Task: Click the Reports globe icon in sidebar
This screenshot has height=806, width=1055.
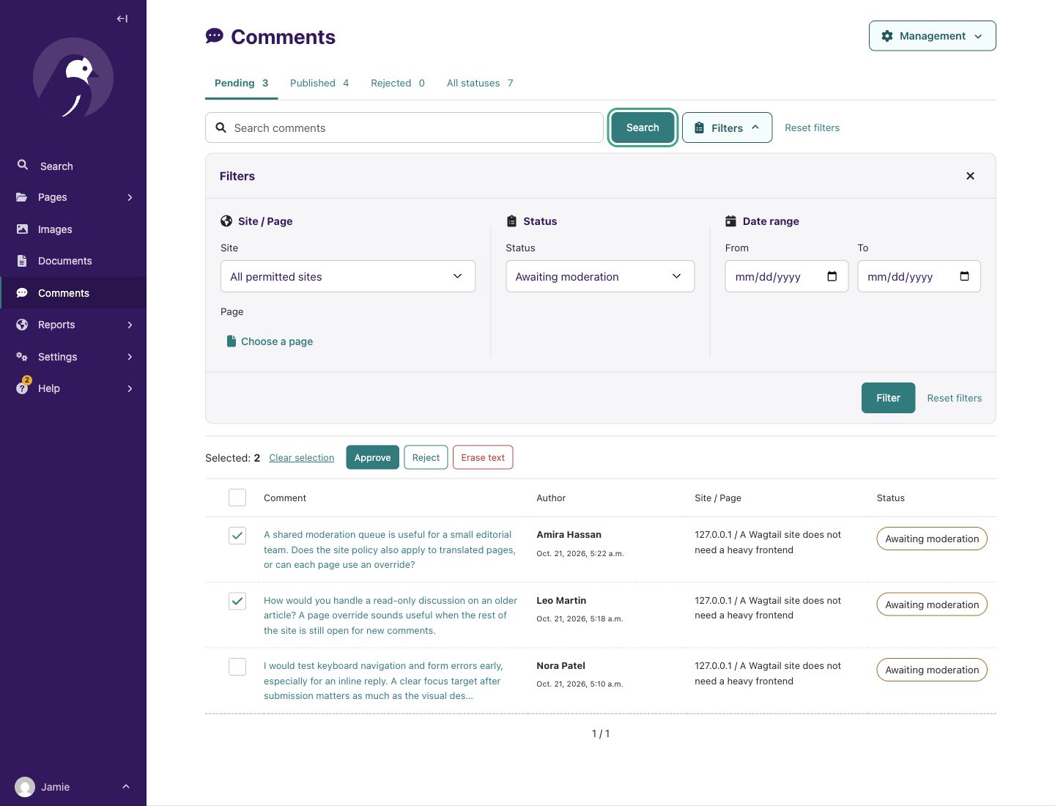Action: click(22, 325)
